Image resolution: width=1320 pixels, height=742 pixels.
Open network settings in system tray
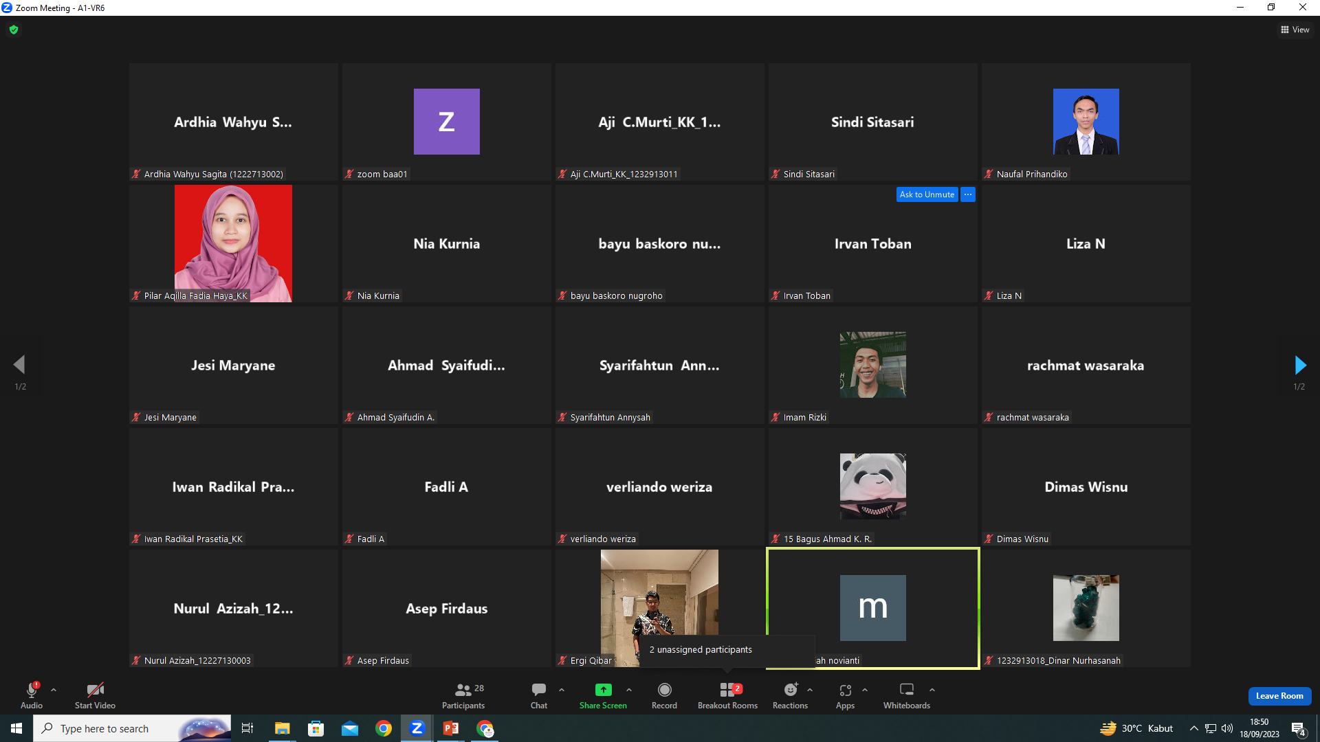(1211, 728)
